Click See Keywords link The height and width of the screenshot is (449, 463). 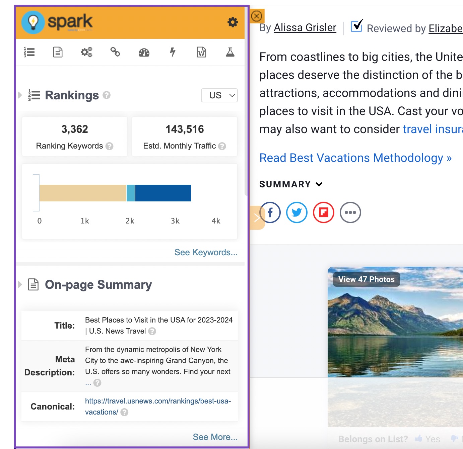point(206,252)
